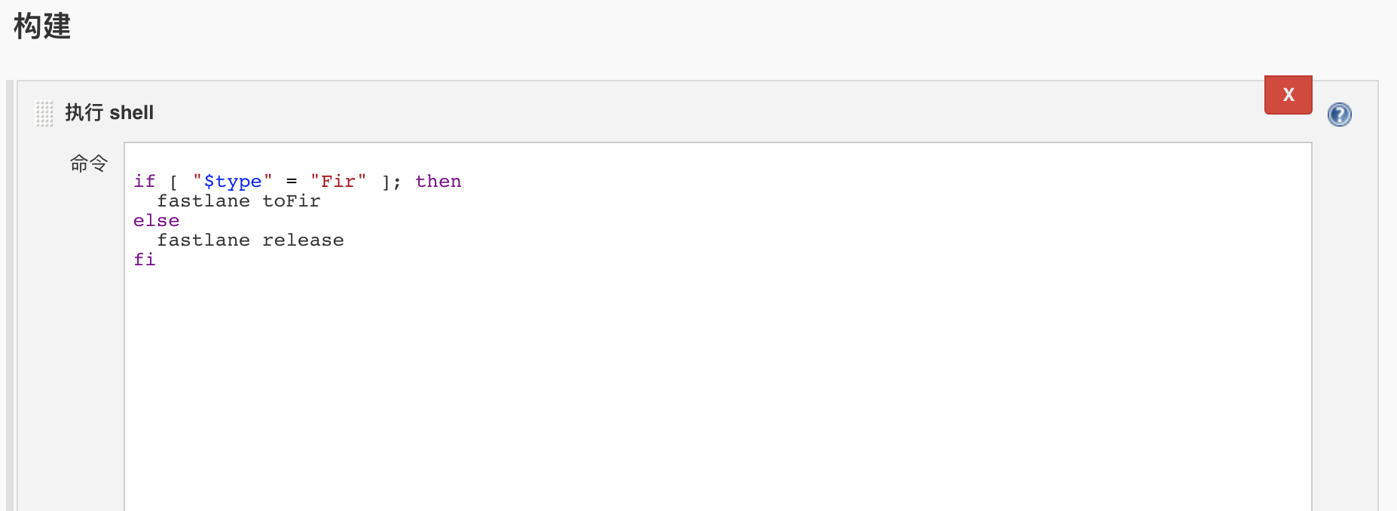
Task: Click the empty area of command textarea
Action: pos(716,377)
